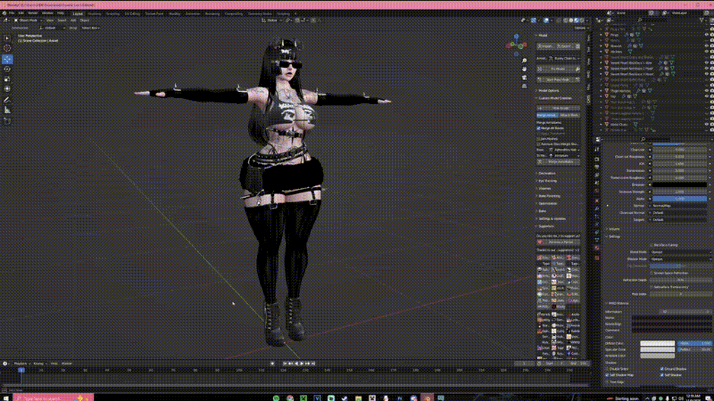
Task: Choose the Annotate pencil tool
Action: point(7,100)
